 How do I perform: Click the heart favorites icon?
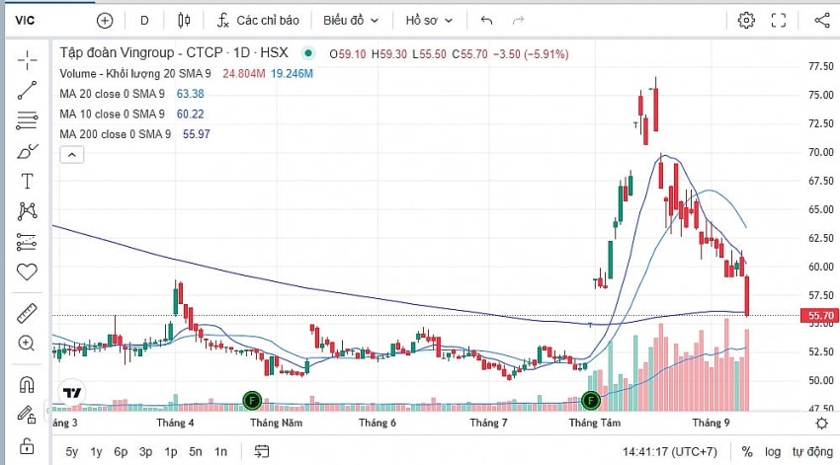coord(27,271)
